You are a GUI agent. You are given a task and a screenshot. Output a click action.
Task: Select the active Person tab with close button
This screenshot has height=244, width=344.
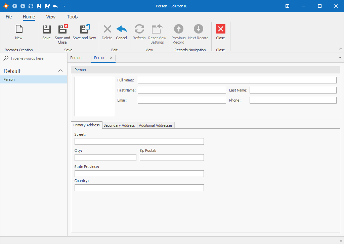click(100, 58)
